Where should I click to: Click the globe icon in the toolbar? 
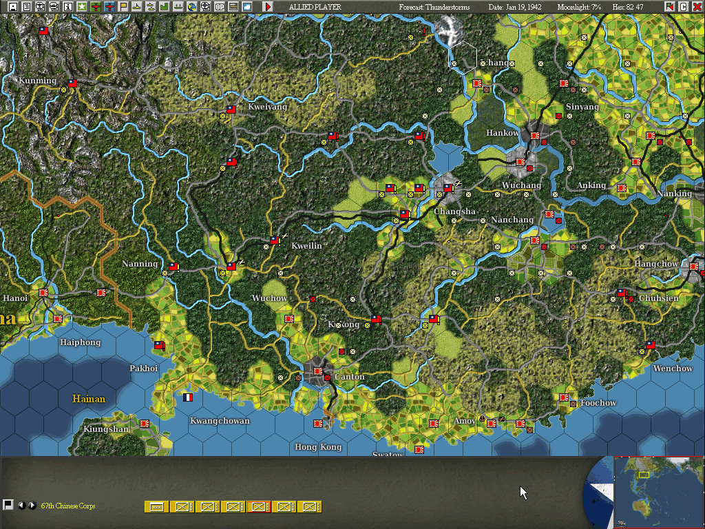click(x=192, y=7)
